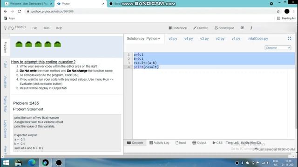Reload the browser page
This screenshot has height=167, width=298.
(x=20, y=11)
